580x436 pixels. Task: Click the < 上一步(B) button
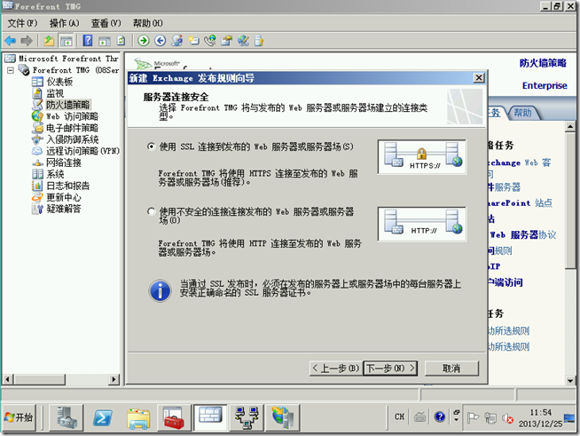(x=336, y=369)
